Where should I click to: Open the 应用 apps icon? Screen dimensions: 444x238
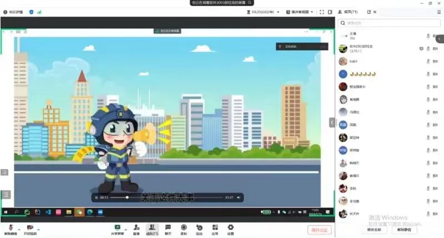(215, 228)
